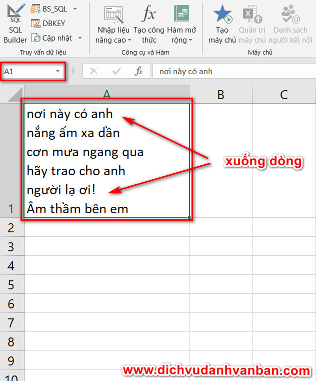Select row 7 header
This screenshot has width=316, height=381.
(x=11, y=322)
